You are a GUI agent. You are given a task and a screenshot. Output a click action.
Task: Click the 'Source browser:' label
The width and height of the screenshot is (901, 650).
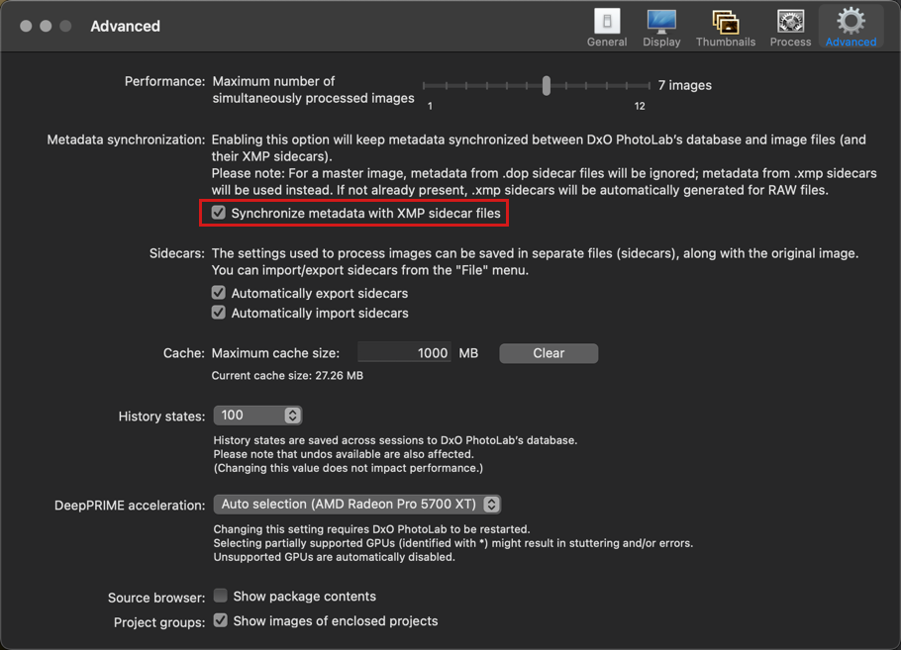[156, 598]
